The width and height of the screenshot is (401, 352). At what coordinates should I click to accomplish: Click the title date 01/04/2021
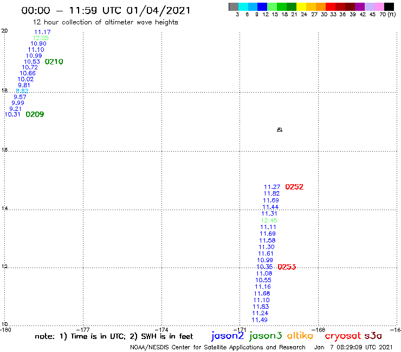pos(159,10)
